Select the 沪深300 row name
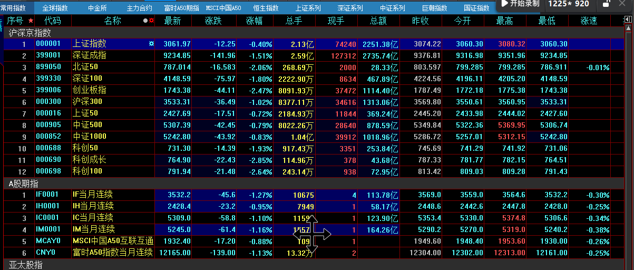This screenshot has height=270, width=634. coord(87,101)
